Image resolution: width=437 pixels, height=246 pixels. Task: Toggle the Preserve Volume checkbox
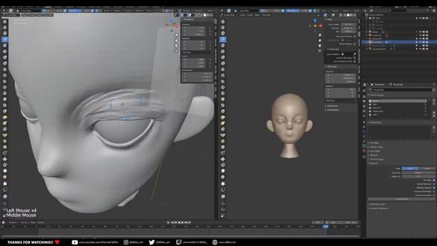pos(434,188)
